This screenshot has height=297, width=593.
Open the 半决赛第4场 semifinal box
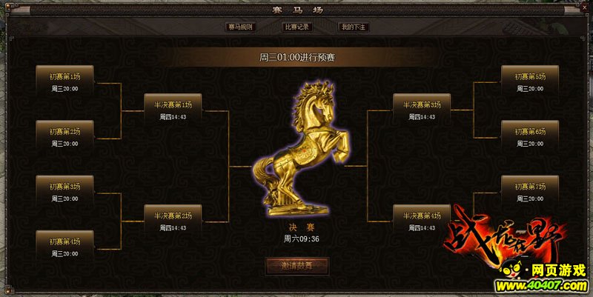(422, 219)
